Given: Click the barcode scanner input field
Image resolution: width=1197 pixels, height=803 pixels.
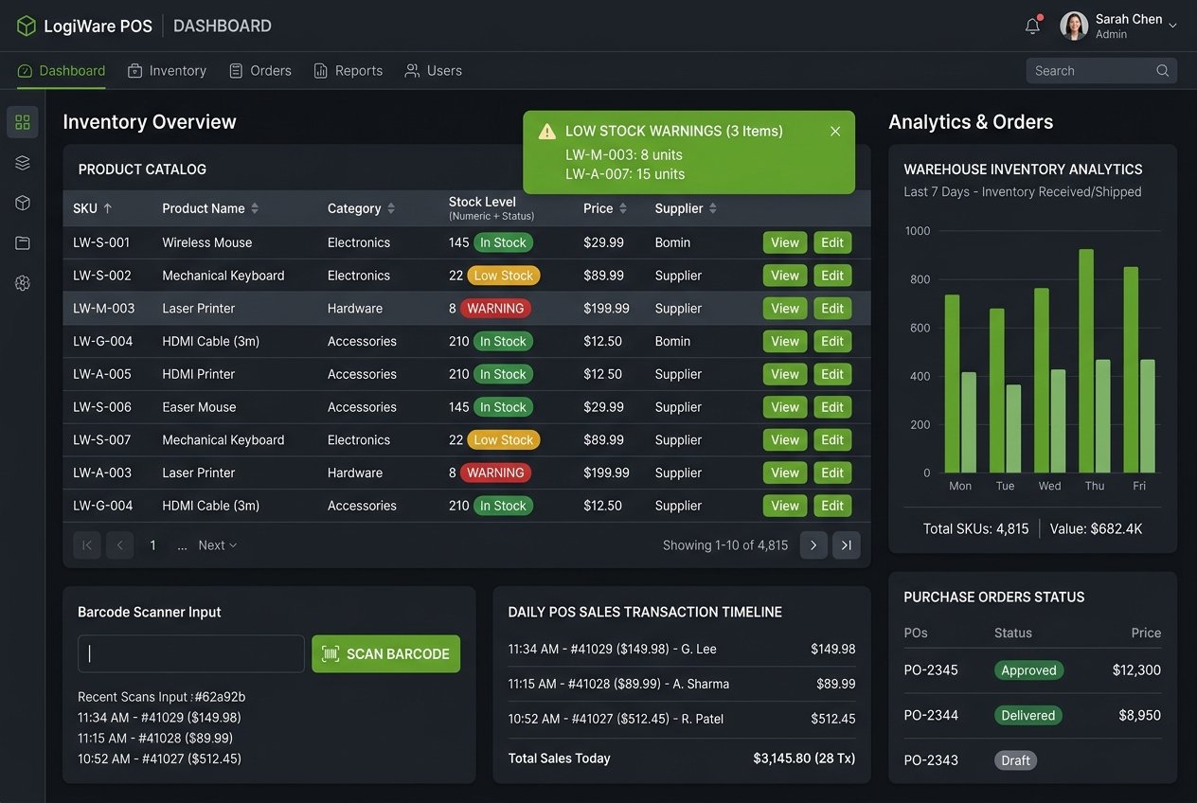Looking at the screenshot, I should (x=191, y=653).
